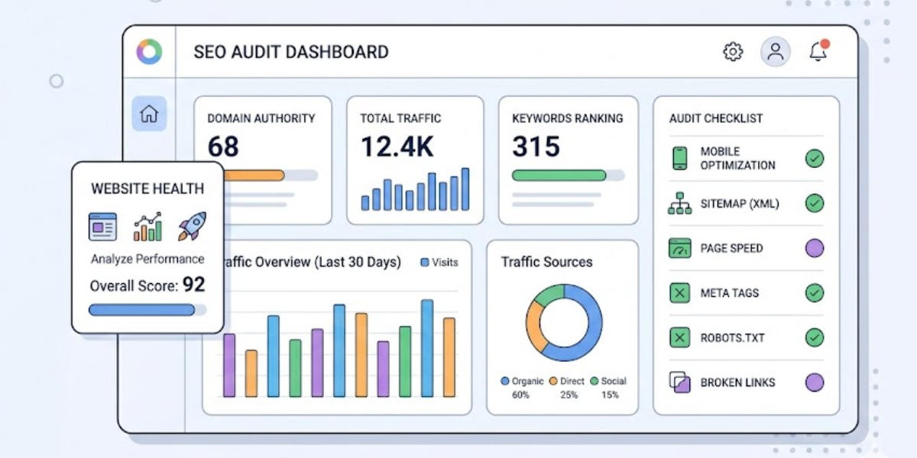Click the growth chart icon in Website Health
Viewport: 917px width, 458px height.
coord(147,227)
